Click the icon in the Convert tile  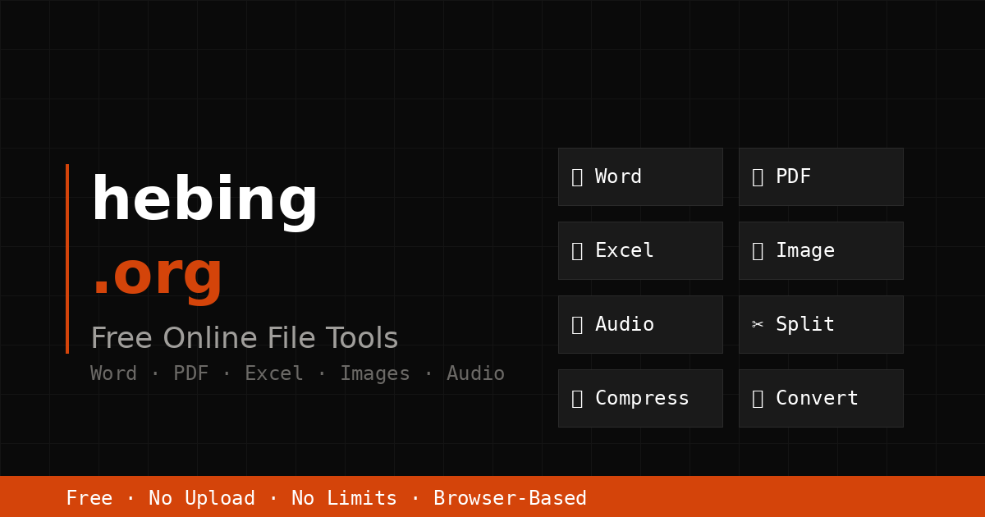[758, 399]
